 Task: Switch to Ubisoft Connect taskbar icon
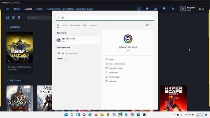[x=132, y=115]
